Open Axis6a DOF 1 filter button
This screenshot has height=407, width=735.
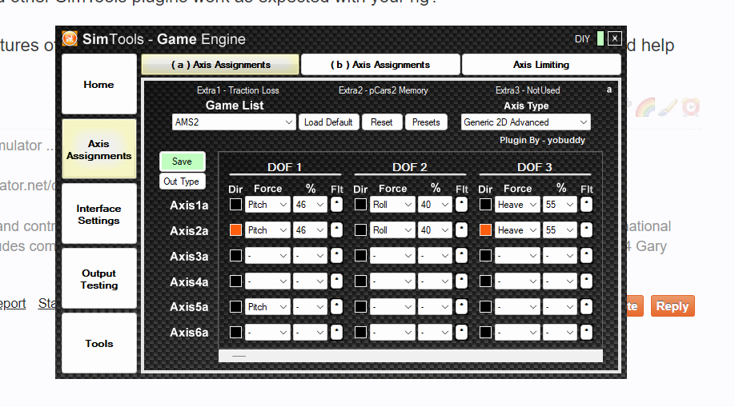pos(336,332)
